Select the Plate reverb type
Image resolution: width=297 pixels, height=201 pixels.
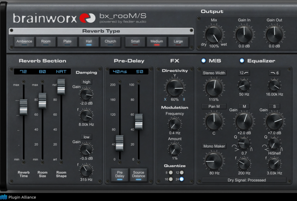pos(67,42)
